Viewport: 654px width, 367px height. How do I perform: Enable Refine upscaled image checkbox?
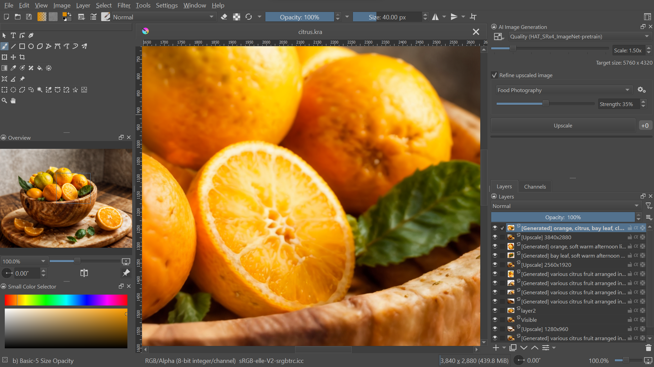click(494, 75)
